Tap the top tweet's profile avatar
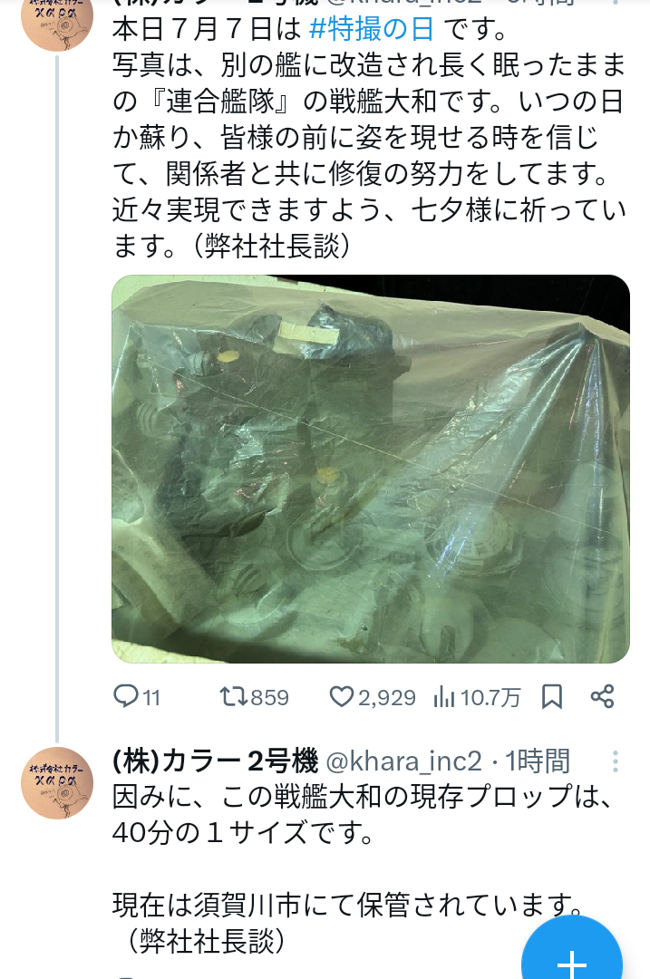The height and width of the screenshot is (979, 650). point(57,15)
